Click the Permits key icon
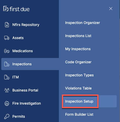The height and width of the screenshot is (122, 120). [7, 116]
